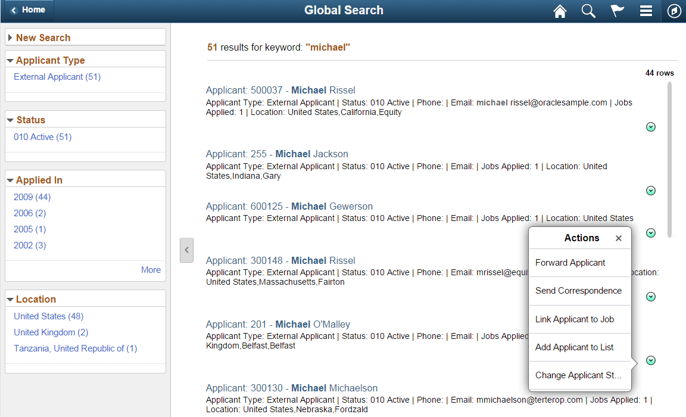Open the NavBar compass icon
The height and width of the screenshot is (417, 686).
pyautogui.click(x=675, y=11)
